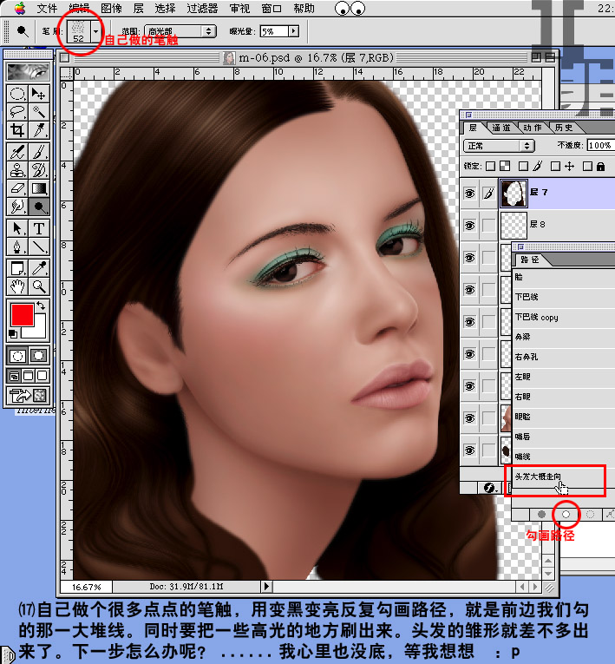Select the Hand tool
The image size is (615, 664).
tap(17, 285)
